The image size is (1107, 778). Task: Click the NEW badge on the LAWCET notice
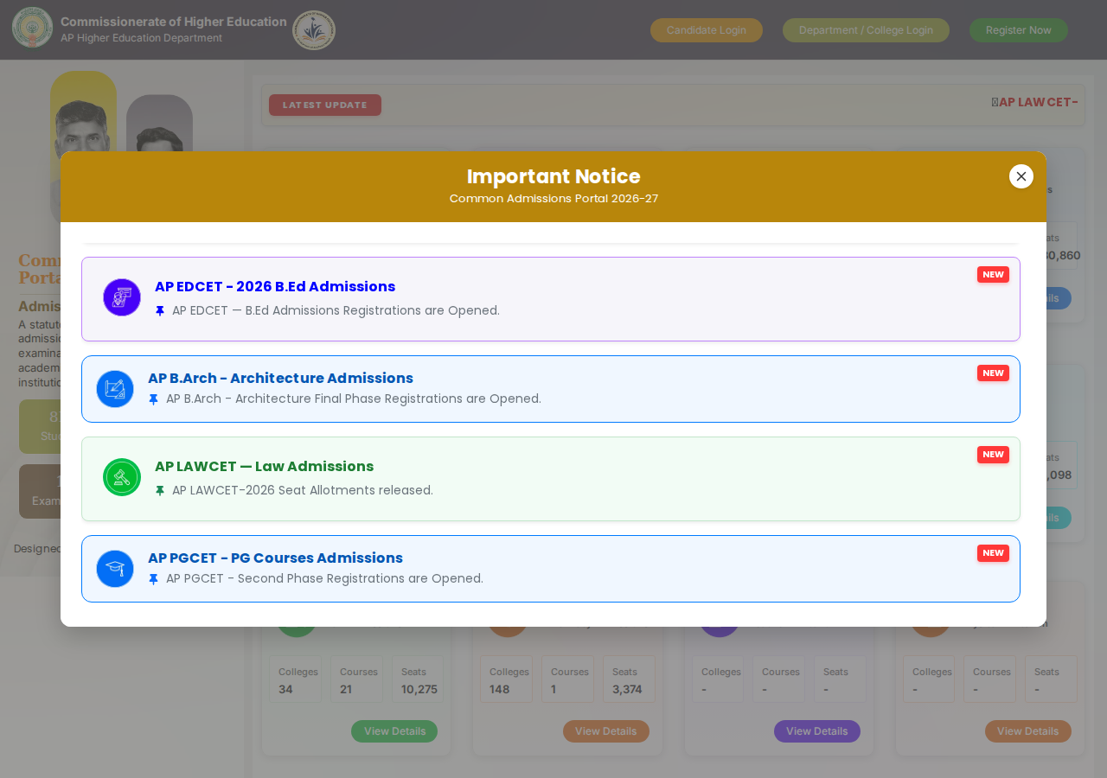point(993,455)
